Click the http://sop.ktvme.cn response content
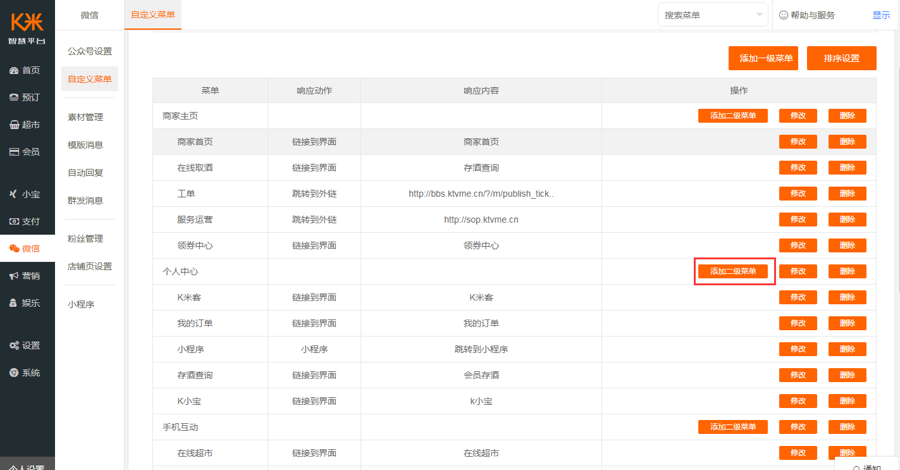This screenshot has width=900, height=470. click(481, 220)
